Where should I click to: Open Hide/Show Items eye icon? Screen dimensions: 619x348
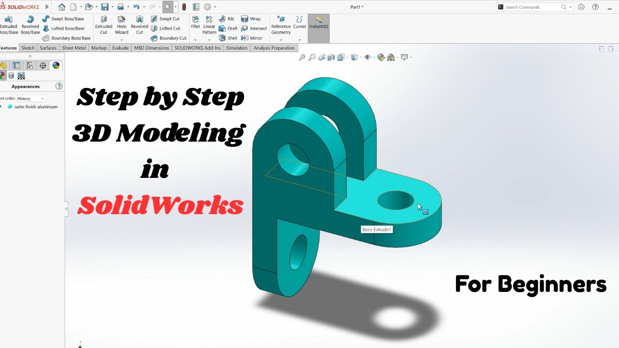pyautogui.click(x=367, y=58)
